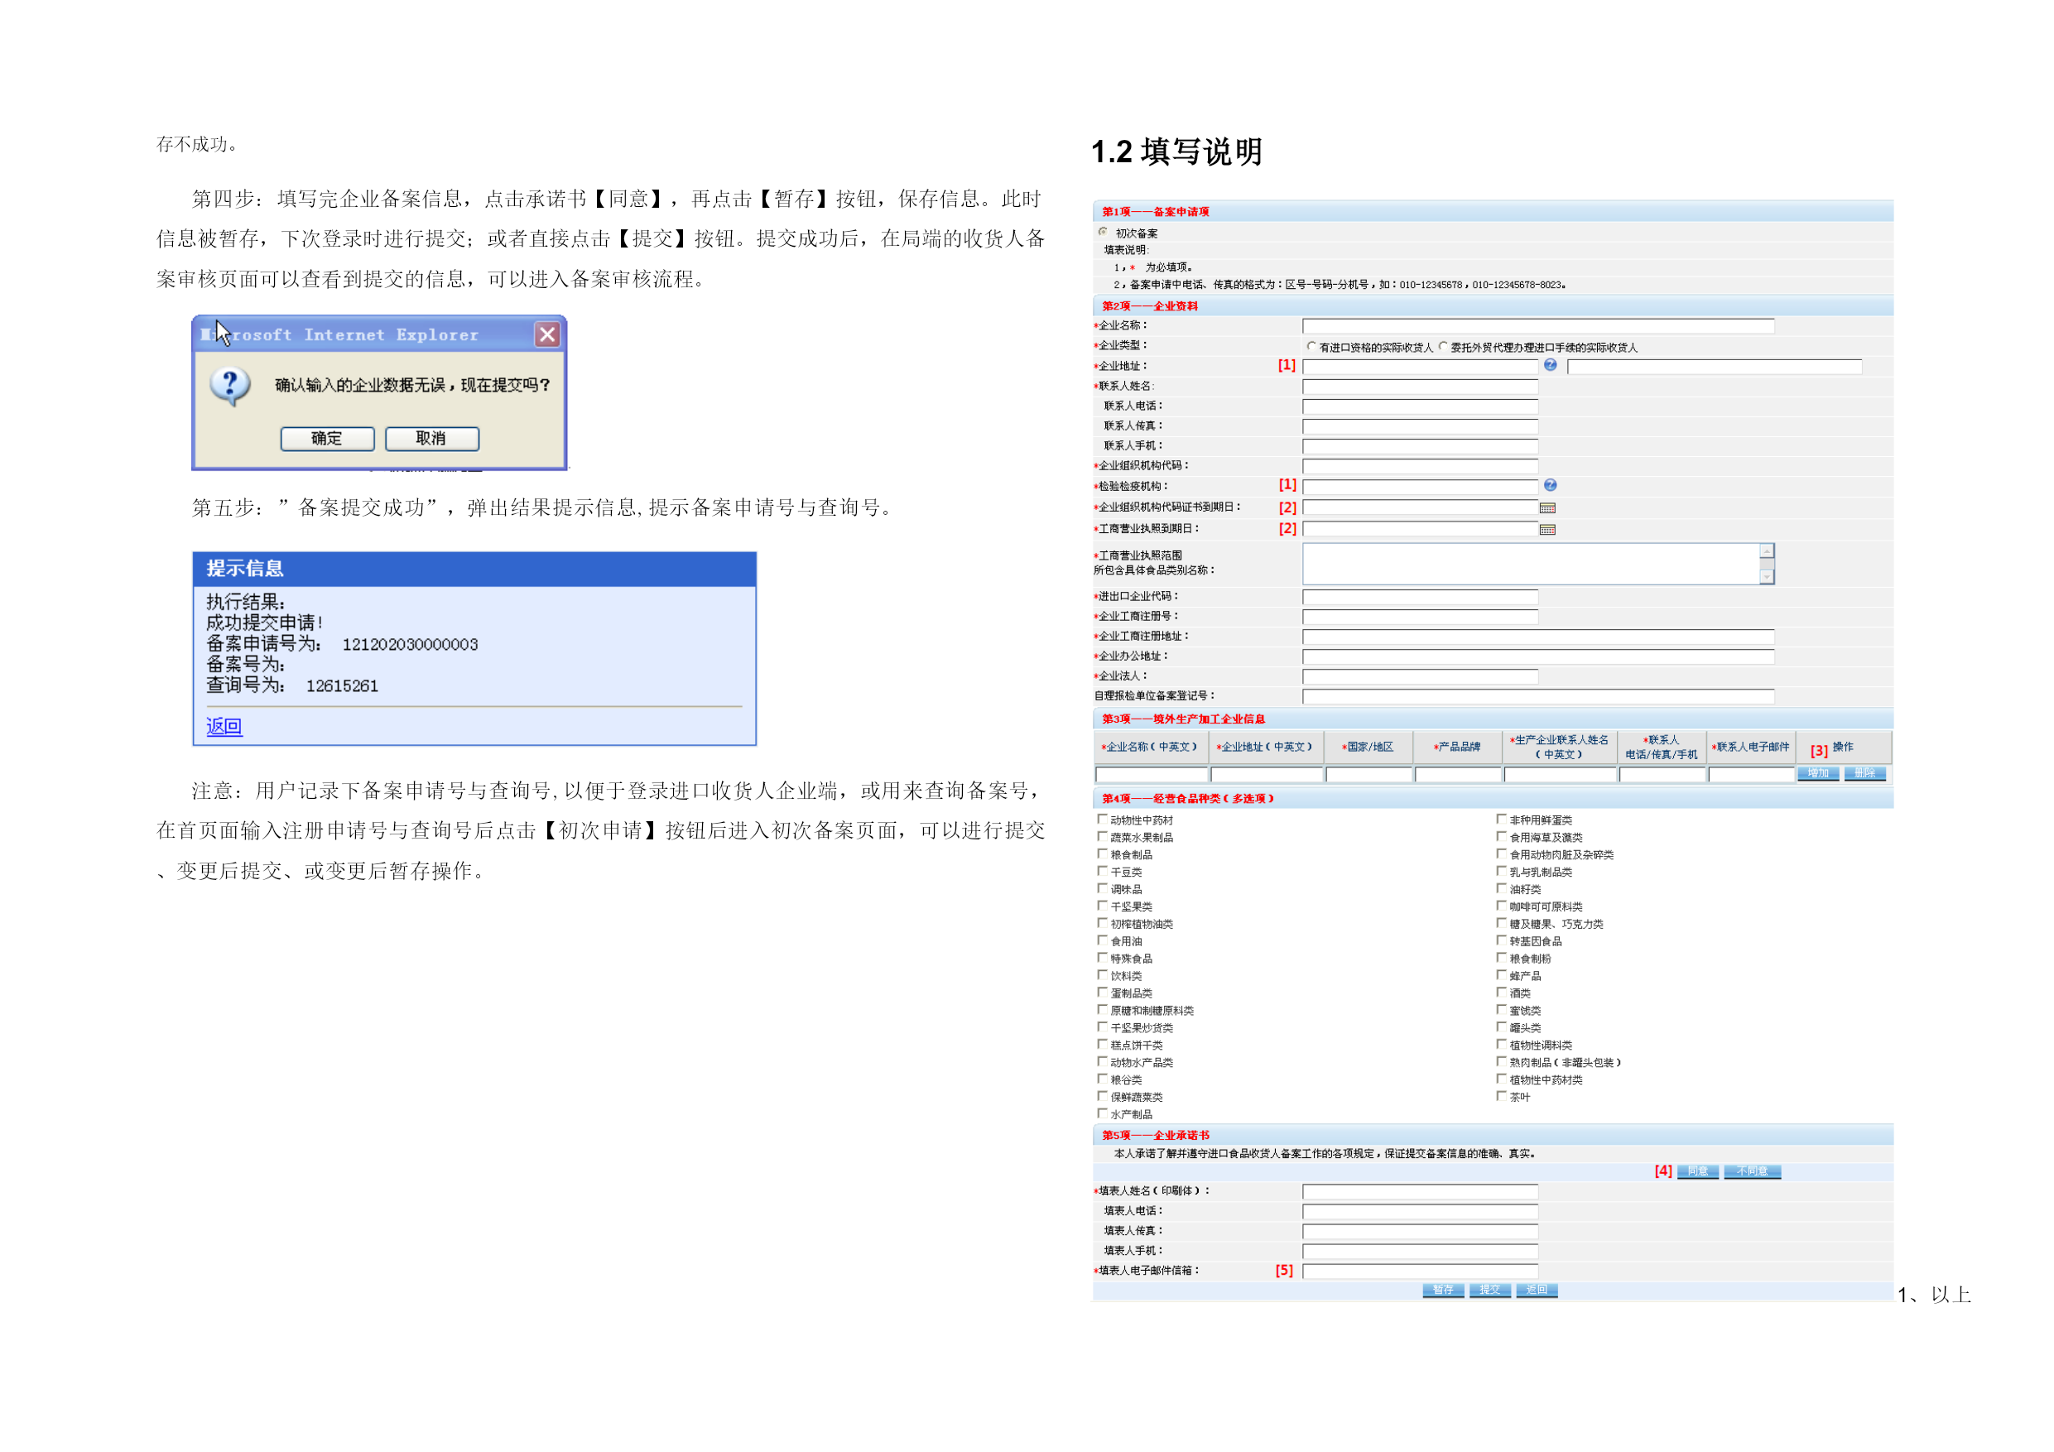Click the 联系人手机 input field
2054x1452 pixels.
point(1420,446)
